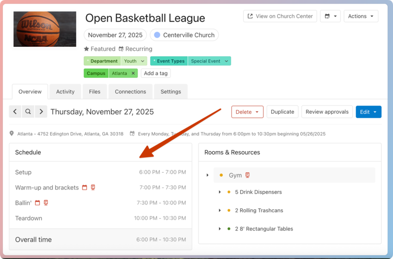Open the Connections tab
The height and width of the screenshot is (259, 393).
[x=131, y=92]
